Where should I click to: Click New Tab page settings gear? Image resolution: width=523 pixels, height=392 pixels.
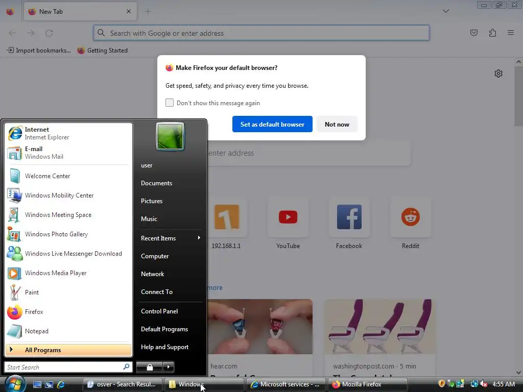[498, 73]
